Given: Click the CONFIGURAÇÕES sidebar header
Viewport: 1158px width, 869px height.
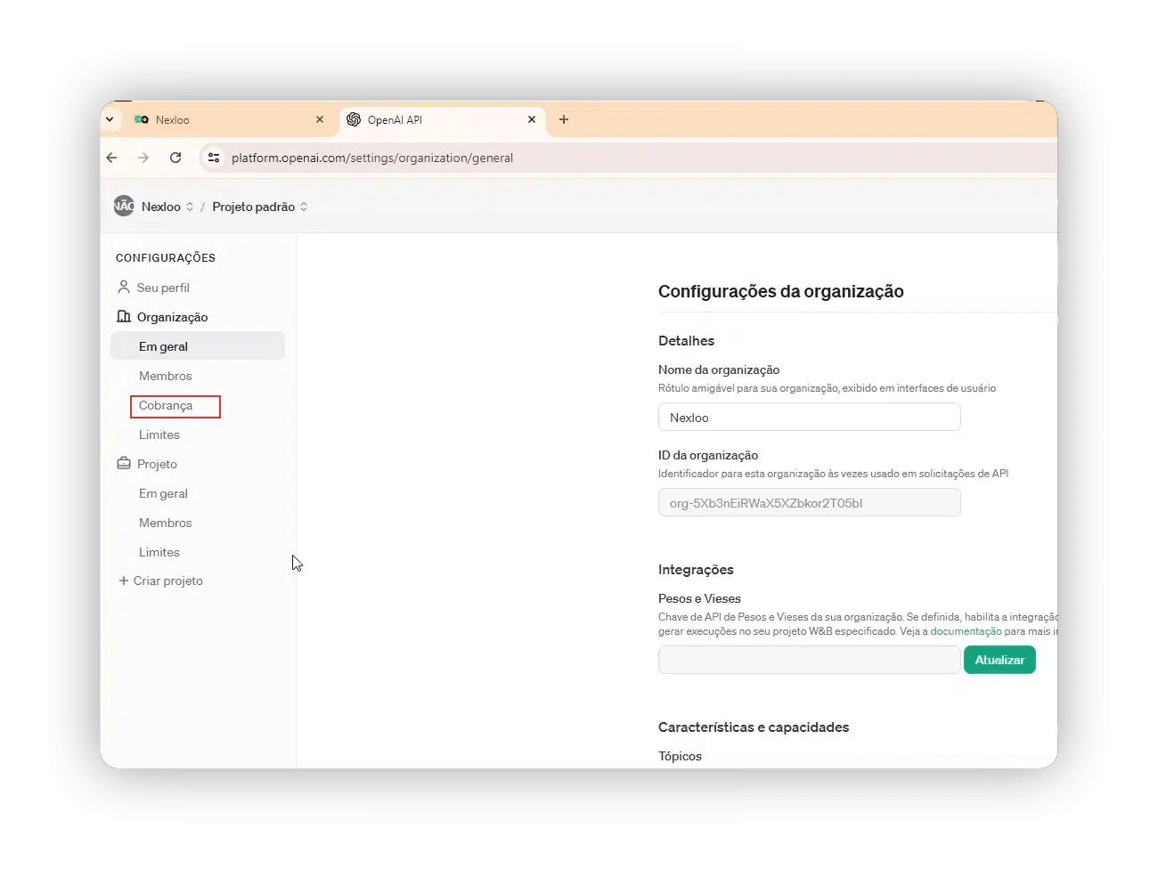Looking at the screenshot, I should point(166,257).
